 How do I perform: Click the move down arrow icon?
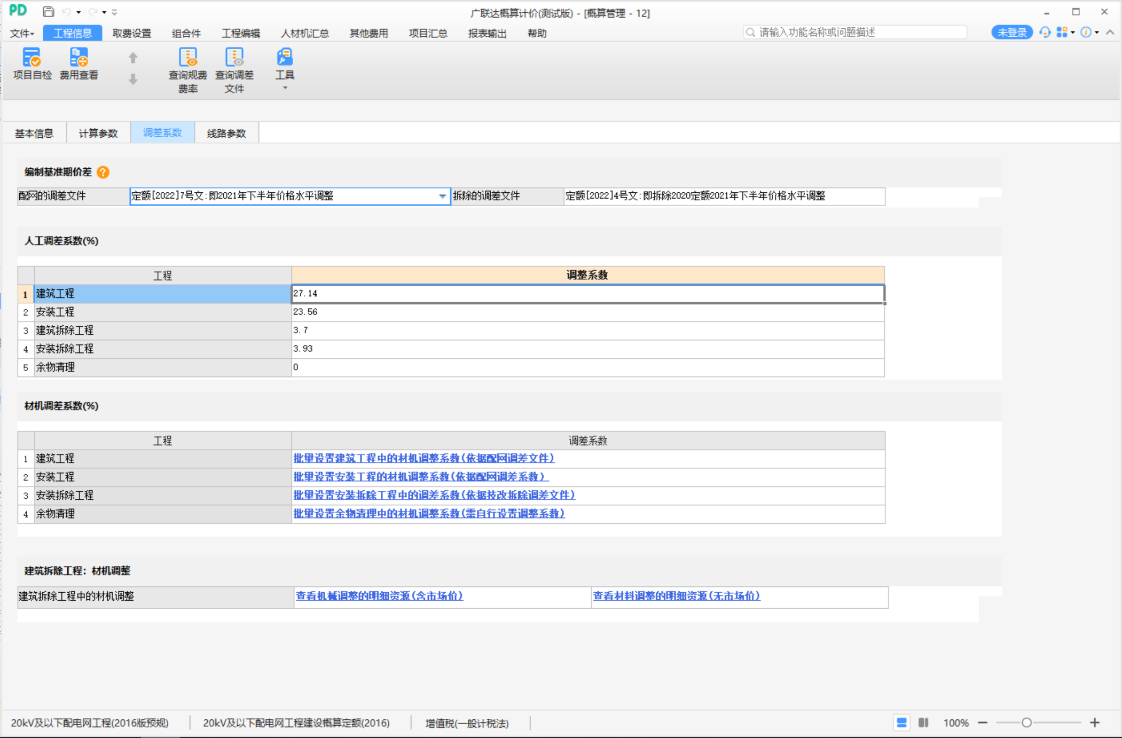click(x=133, y=80)
